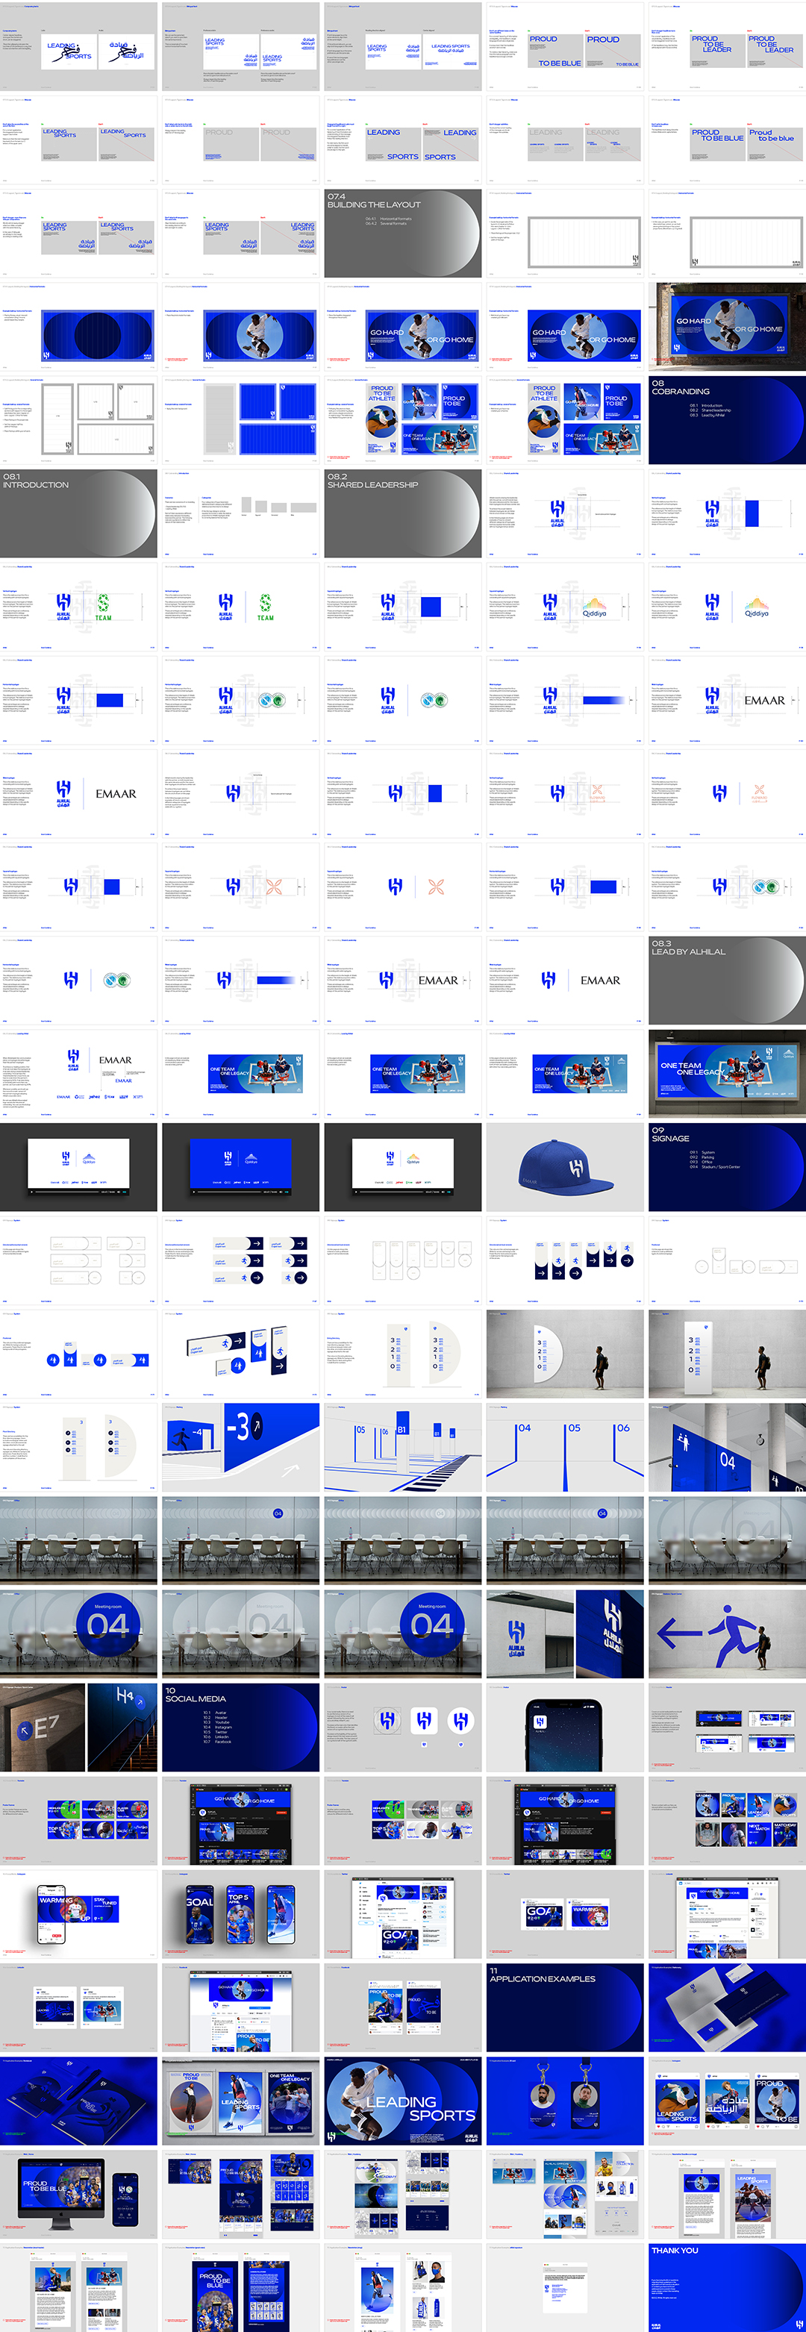
Task: Click the '08.2 Shared Leadership' divider slide
Action: coord(402,513)
